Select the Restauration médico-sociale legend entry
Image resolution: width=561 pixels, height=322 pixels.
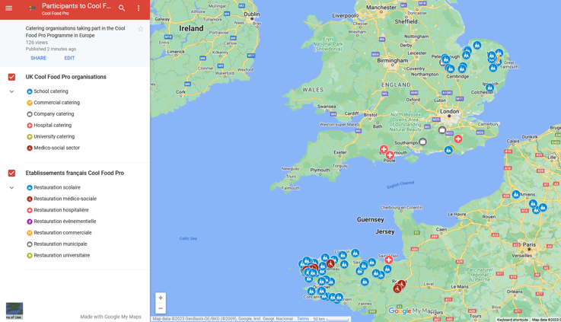coord(62,199)
